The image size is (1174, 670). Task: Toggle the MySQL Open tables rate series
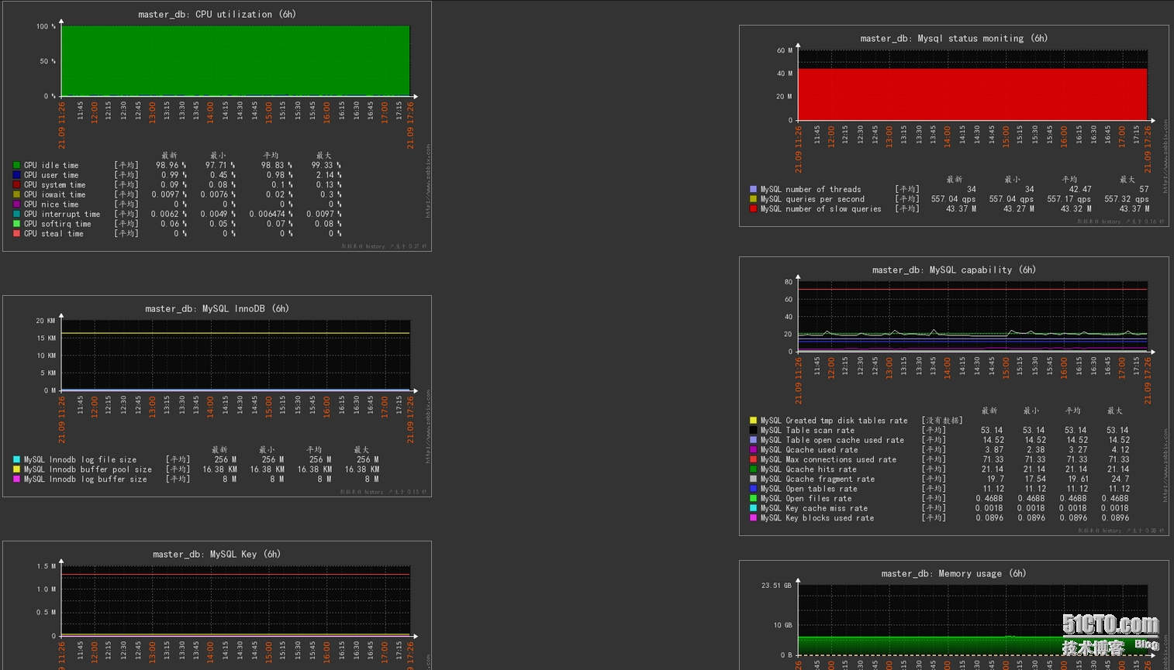coord(753,489)
